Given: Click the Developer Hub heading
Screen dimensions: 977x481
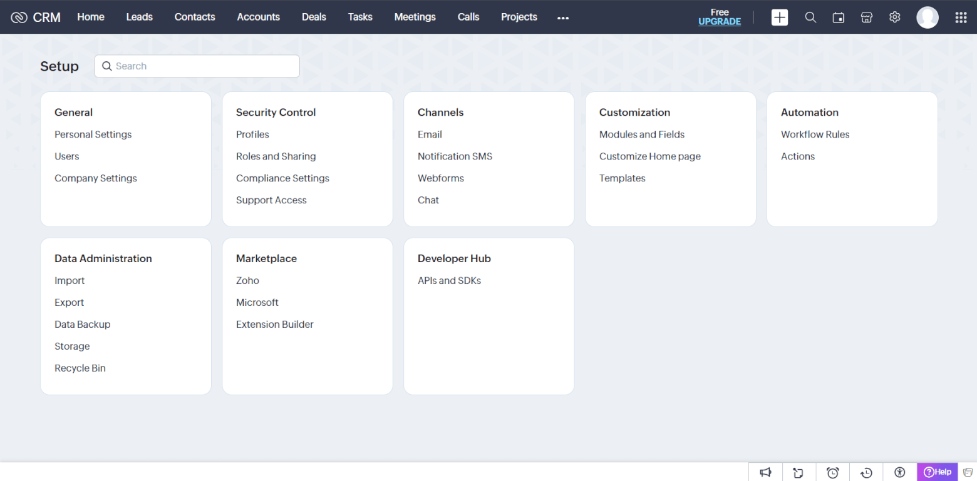Looking at the screenshot, I should point(454,259).
